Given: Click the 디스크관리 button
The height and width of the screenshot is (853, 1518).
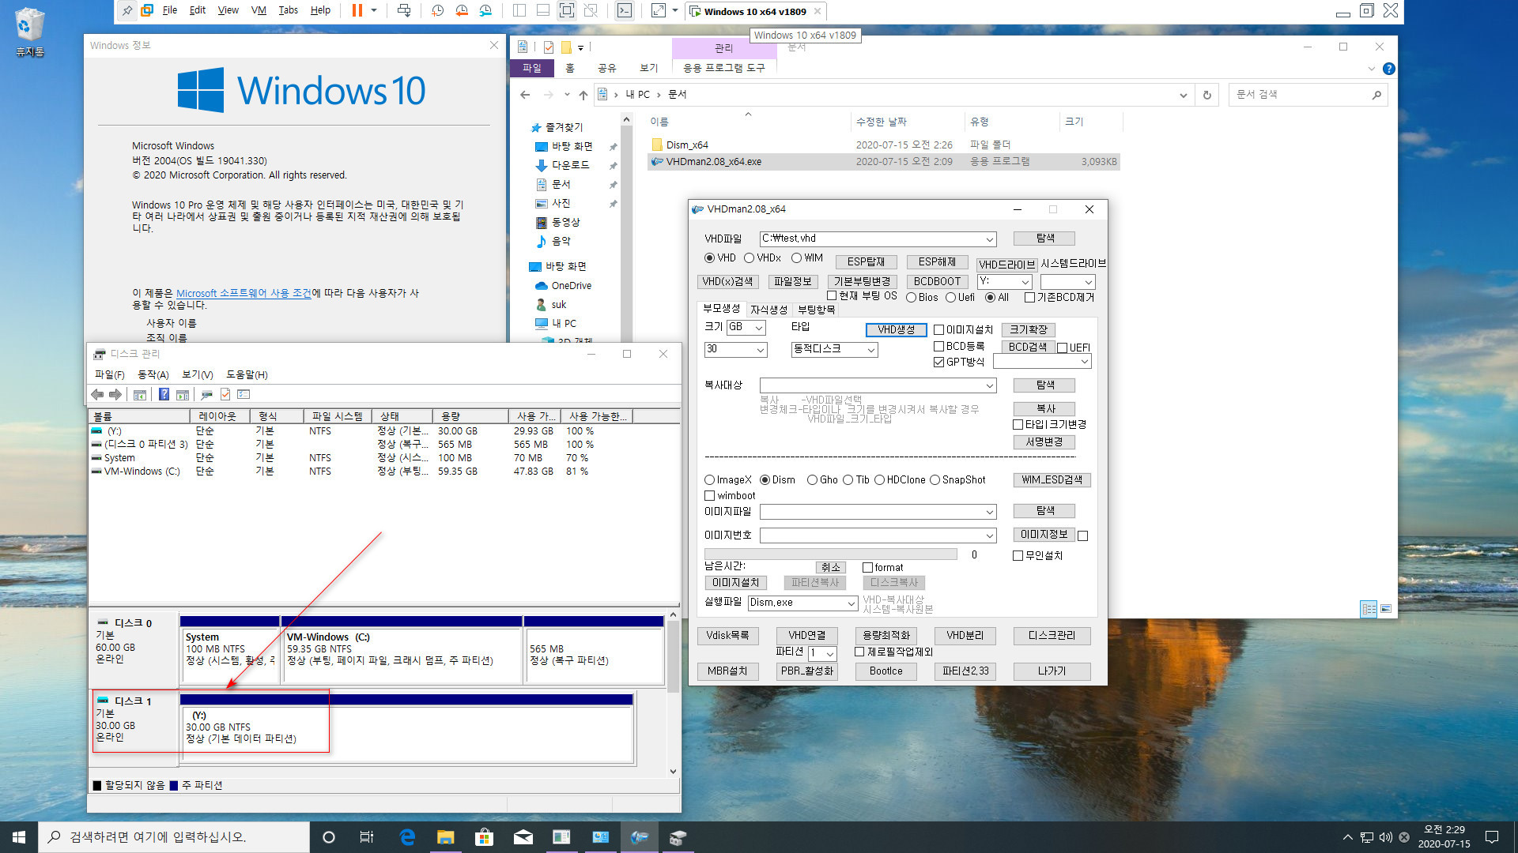Looking at the screenshot, I should [1052, 636].
